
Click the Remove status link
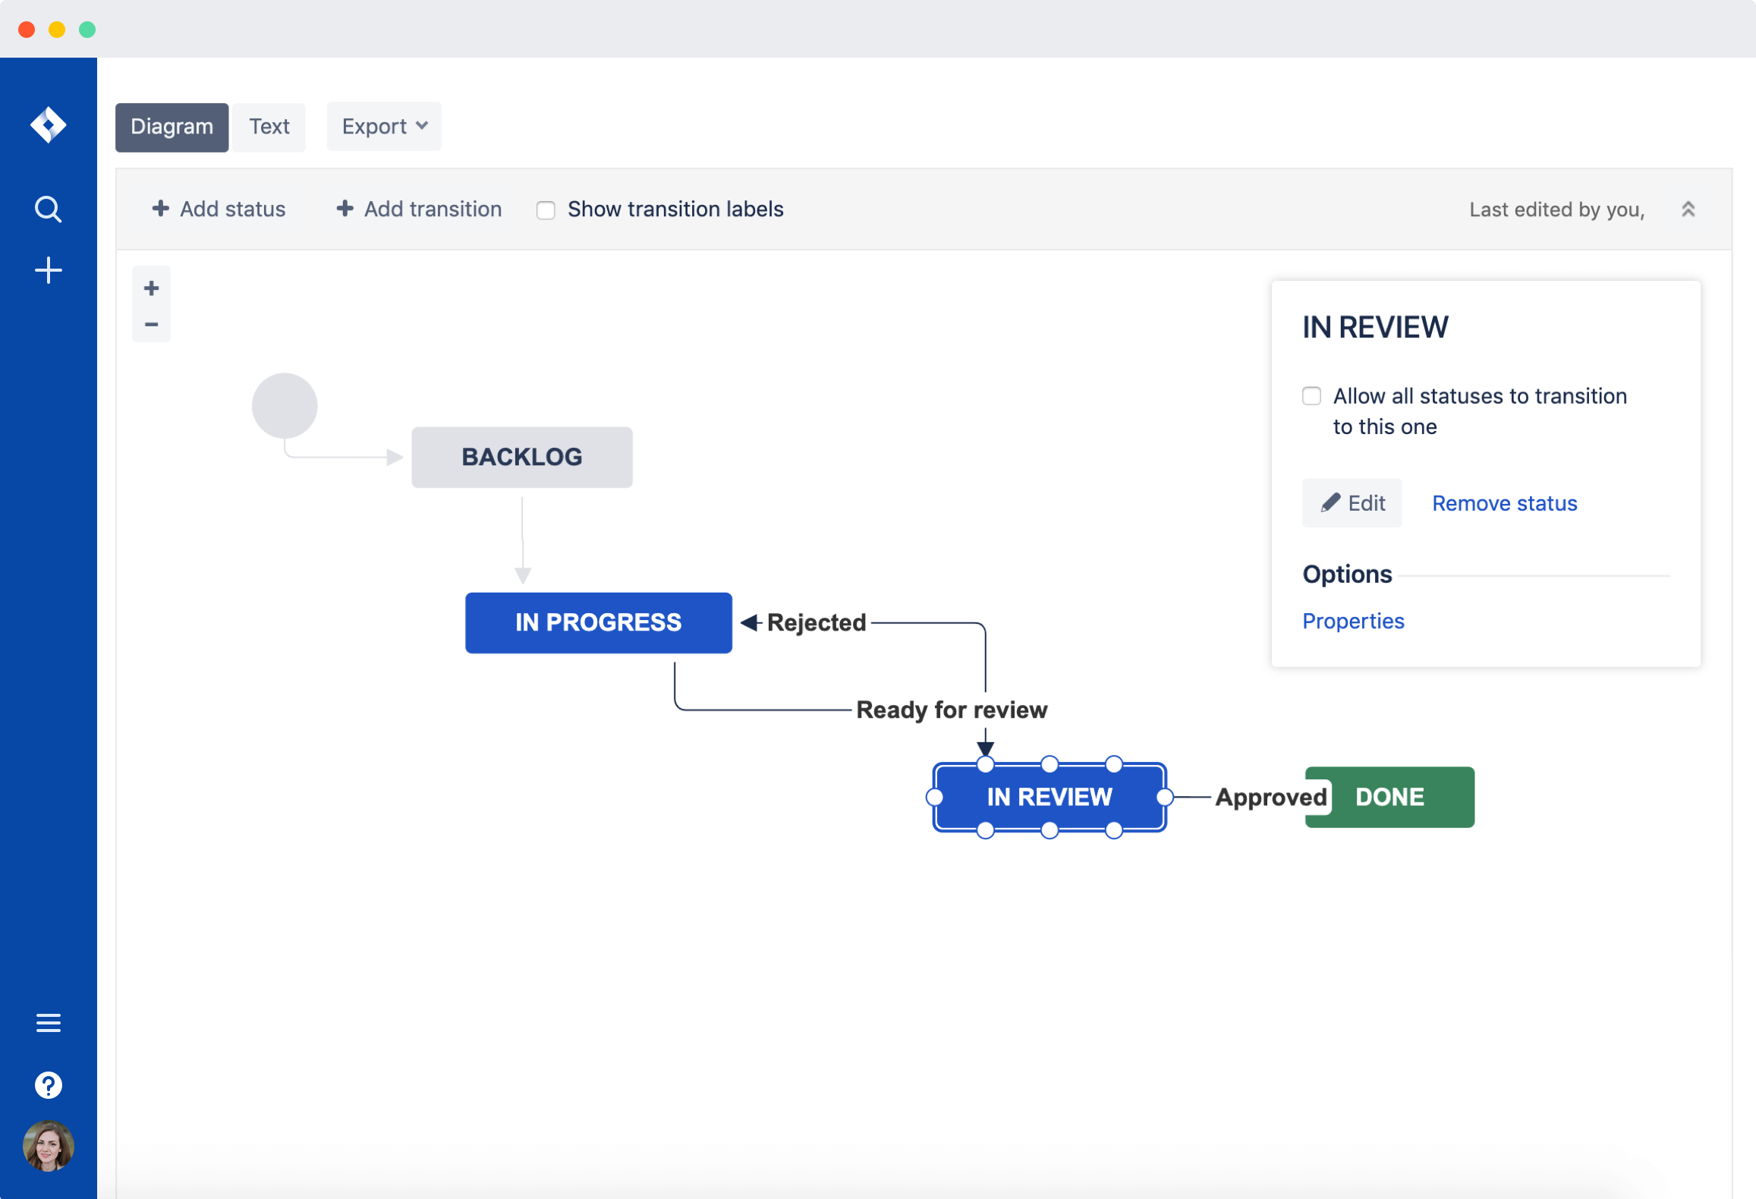pyautogui.click(x=1503, y=503)
